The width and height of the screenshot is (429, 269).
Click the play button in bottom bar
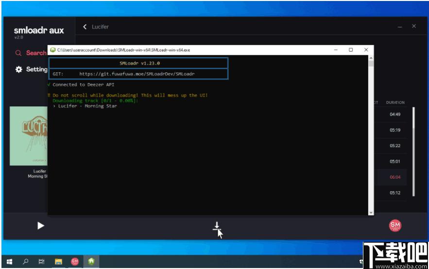click(x=40, y=225)
